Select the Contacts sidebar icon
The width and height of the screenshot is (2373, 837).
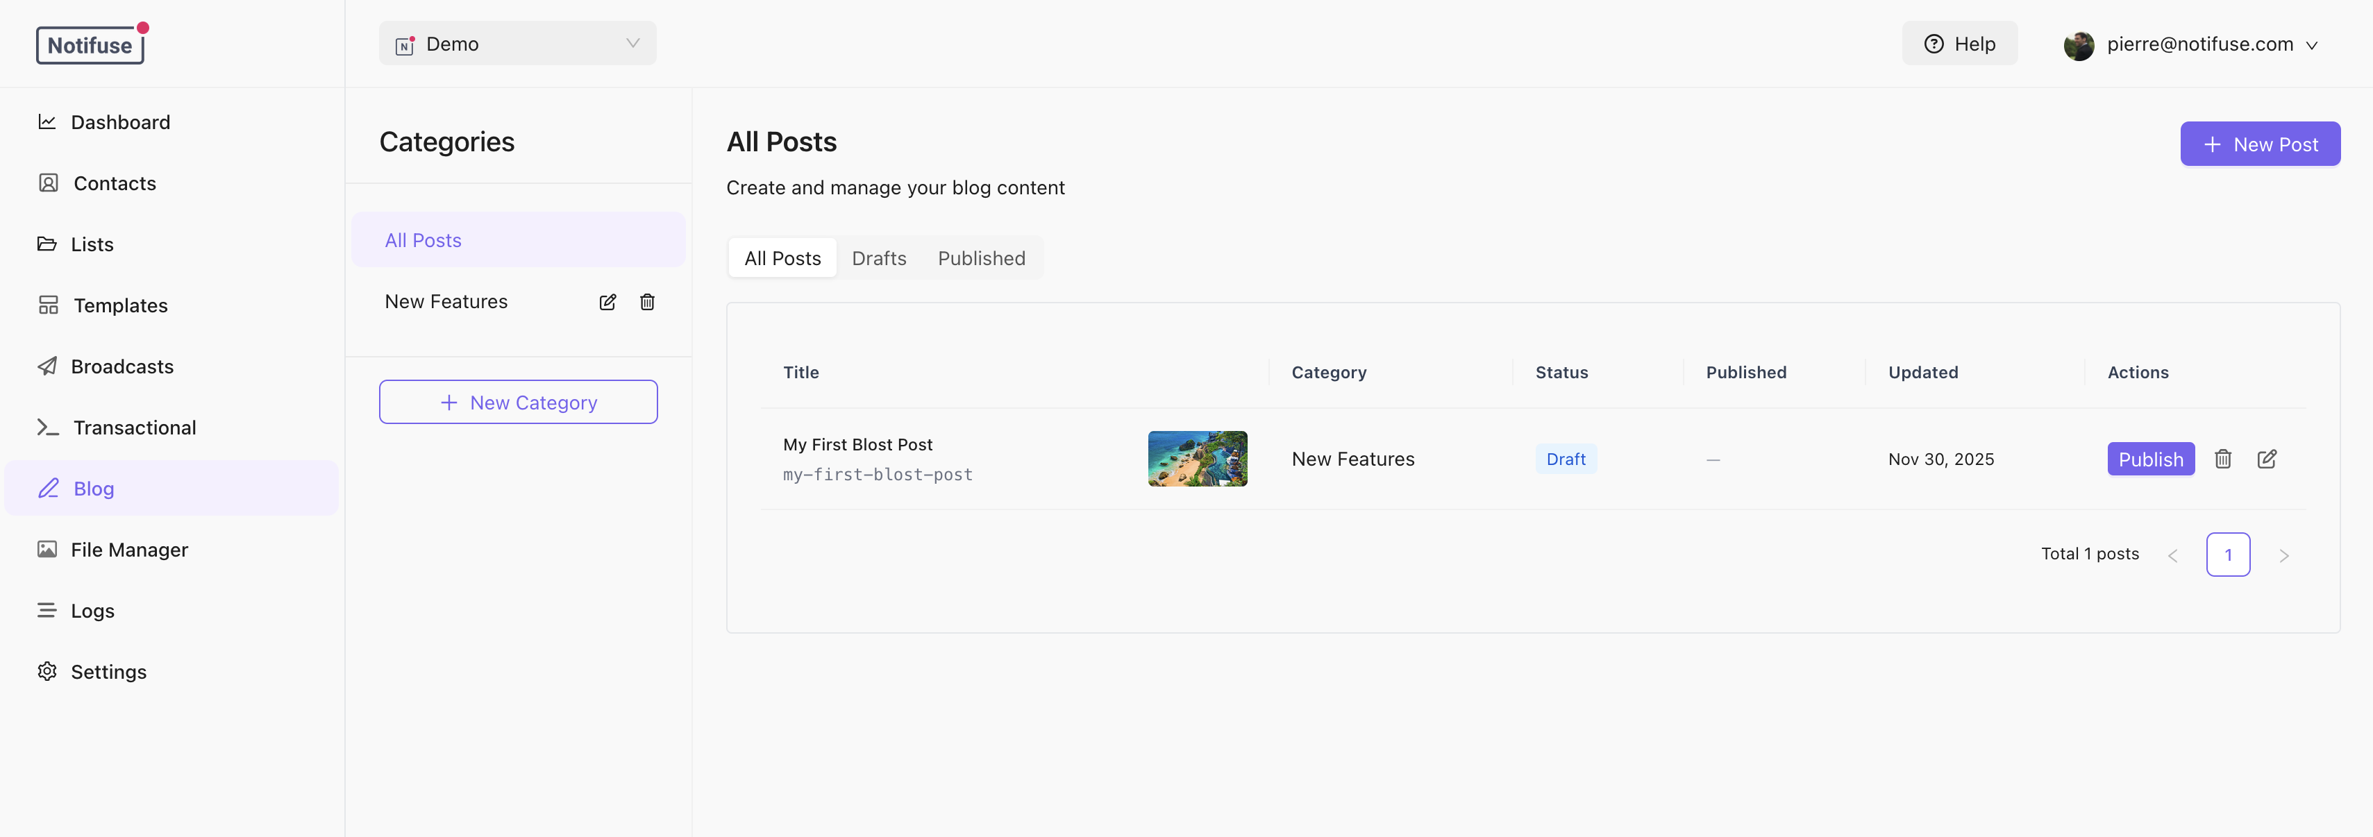(x=48, y=183)
